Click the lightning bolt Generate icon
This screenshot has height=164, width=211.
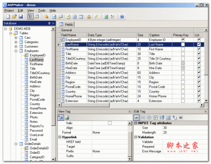(96, 17)
